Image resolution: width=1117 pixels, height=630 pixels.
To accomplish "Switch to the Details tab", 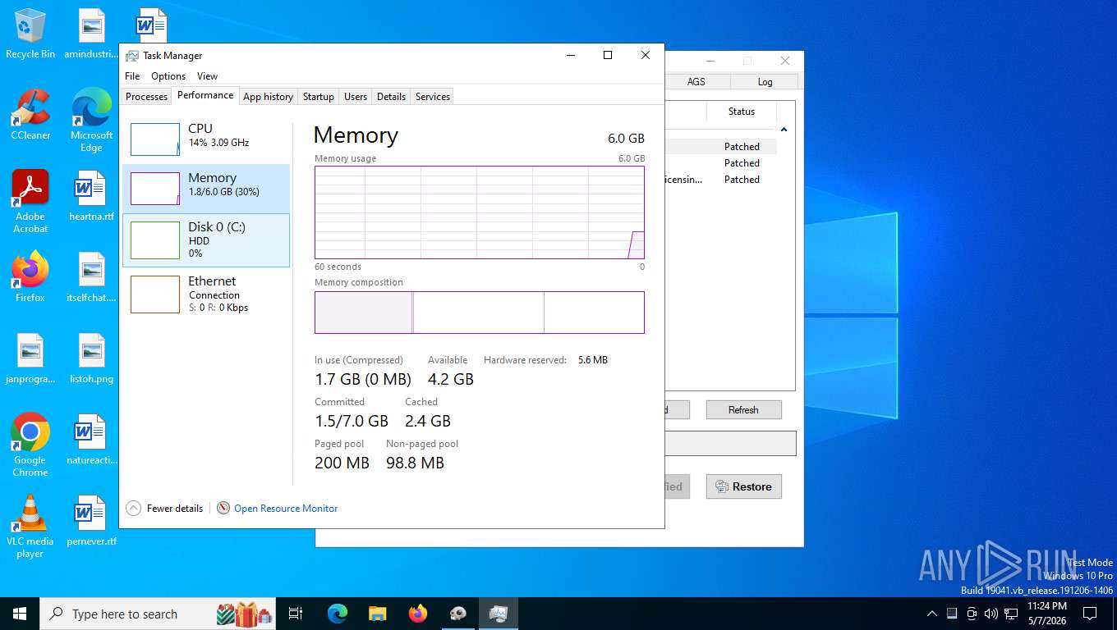I will 391,97.
